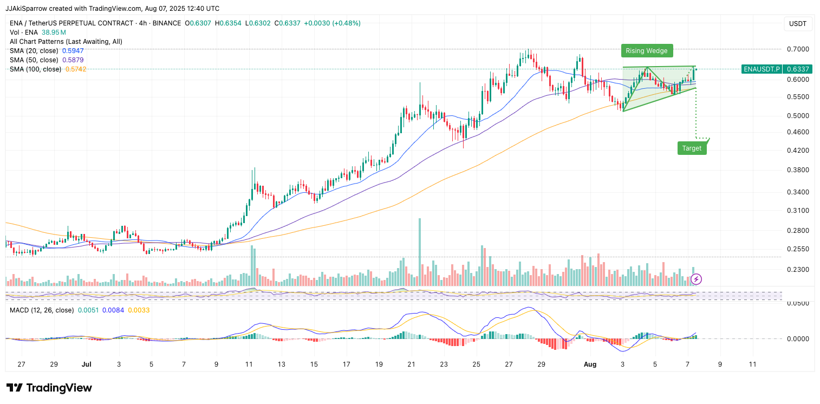Click the TradingView logo at bottom left
Screen dimensions: 820x404
pos(49,388)
